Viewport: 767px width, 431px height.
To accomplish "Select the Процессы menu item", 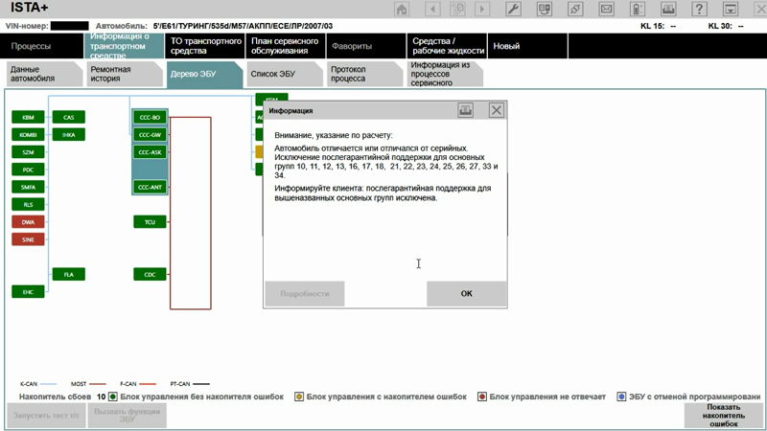I will (32, 46).
